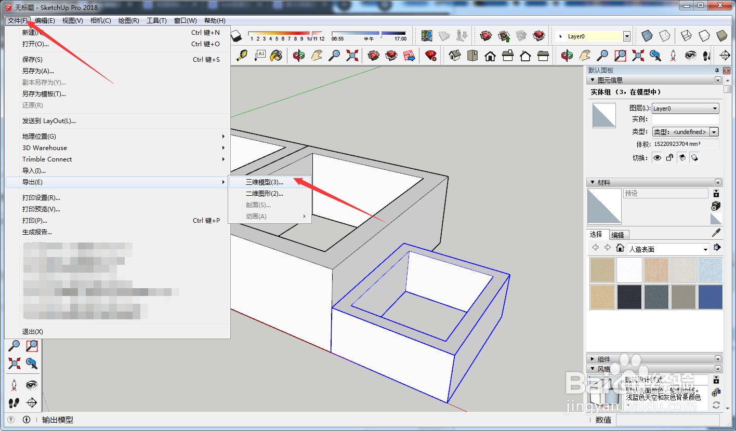Collapse the 图元信息 panel
The image size is (736, 431).
pos(592,80)
